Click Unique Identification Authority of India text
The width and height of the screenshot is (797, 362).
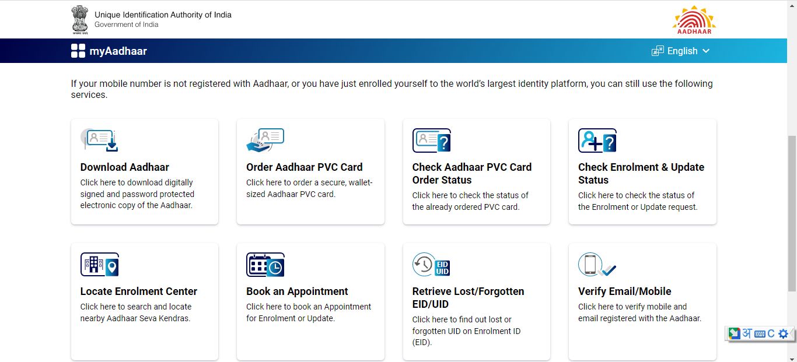163,15
